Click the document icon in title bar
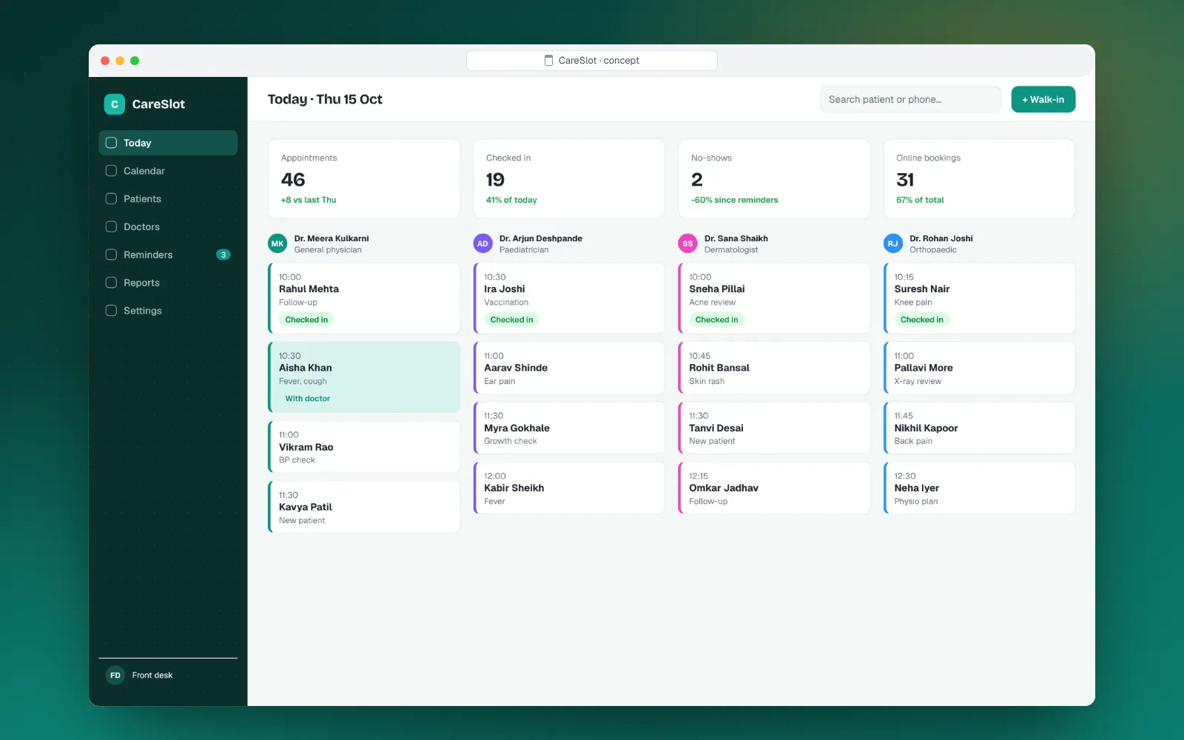This screenshot has height=740, width=1184. 549,61
